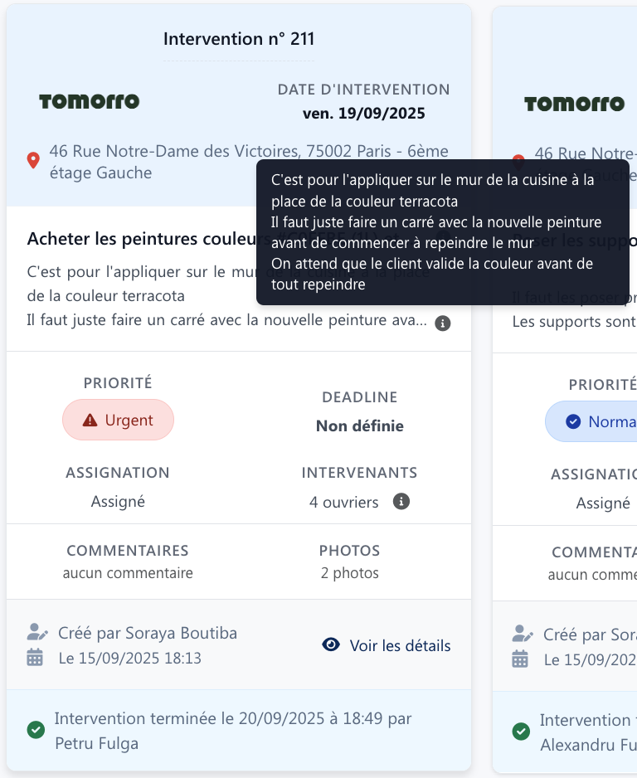
Task: Click the intervention date ven. 19/09/2025
Action: pyautogui.click(x=363, y=114)
